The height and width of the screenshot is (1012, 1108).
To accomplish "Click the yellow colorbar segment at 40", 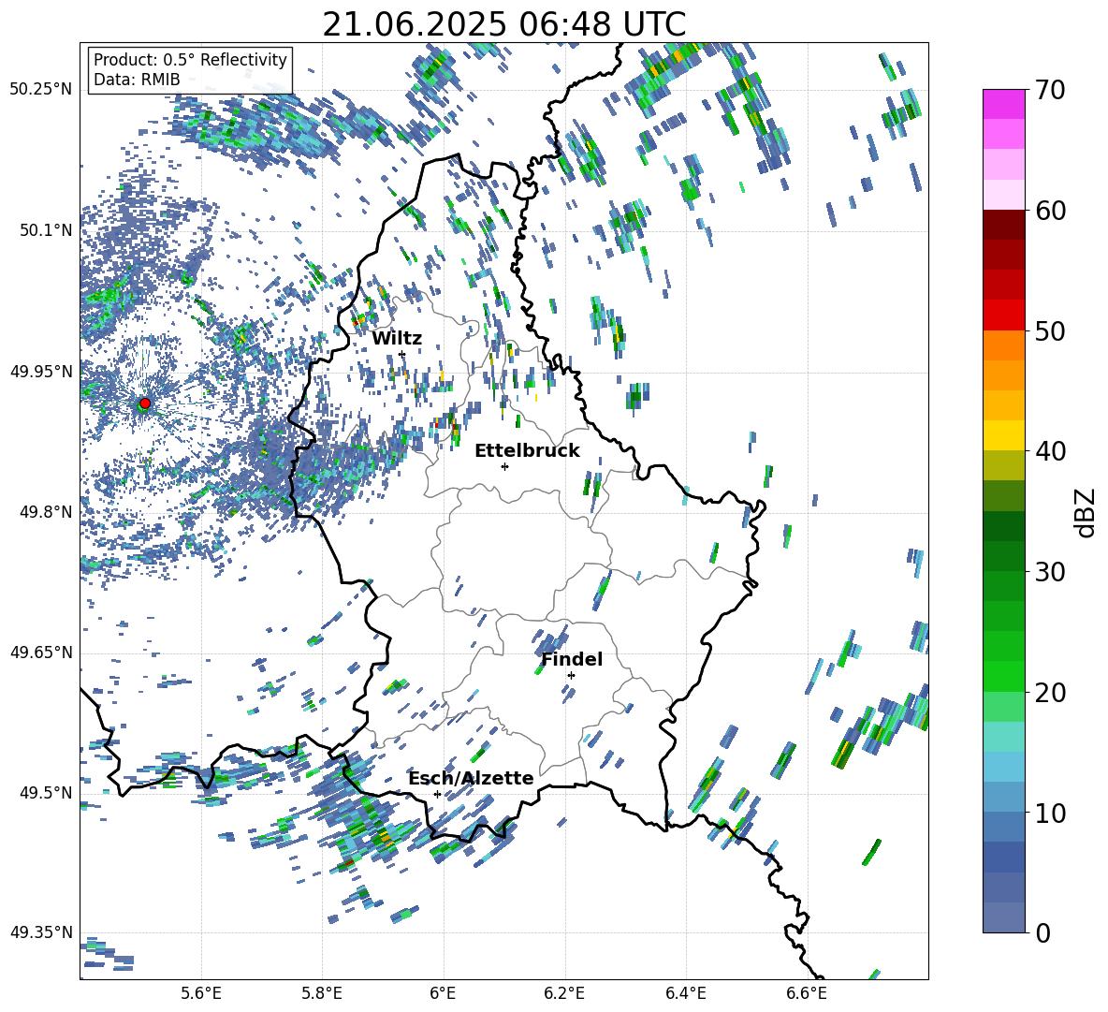I will click(x=1004, y=436).
